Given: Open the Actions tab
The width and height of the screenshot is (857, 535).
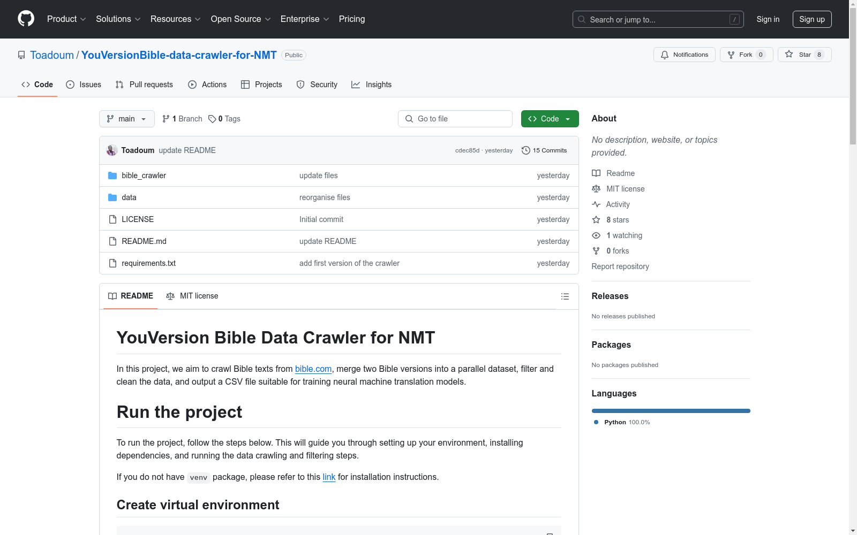Looking at the screenshot, I should 207,85.
